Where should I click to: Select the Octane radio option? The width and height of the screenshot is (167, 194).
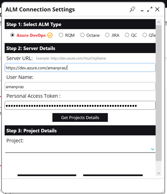(82, 35)
